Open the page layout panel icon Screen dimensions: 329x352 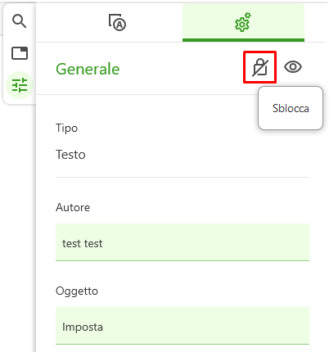click(x=20, y=53)
